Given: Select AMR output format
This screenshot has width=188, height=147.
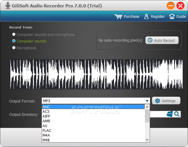Looking at the screenshot, I should tap(93, 121).
